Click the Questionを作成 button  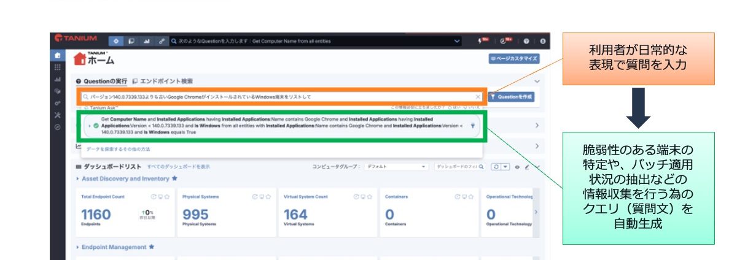point(511,97)
